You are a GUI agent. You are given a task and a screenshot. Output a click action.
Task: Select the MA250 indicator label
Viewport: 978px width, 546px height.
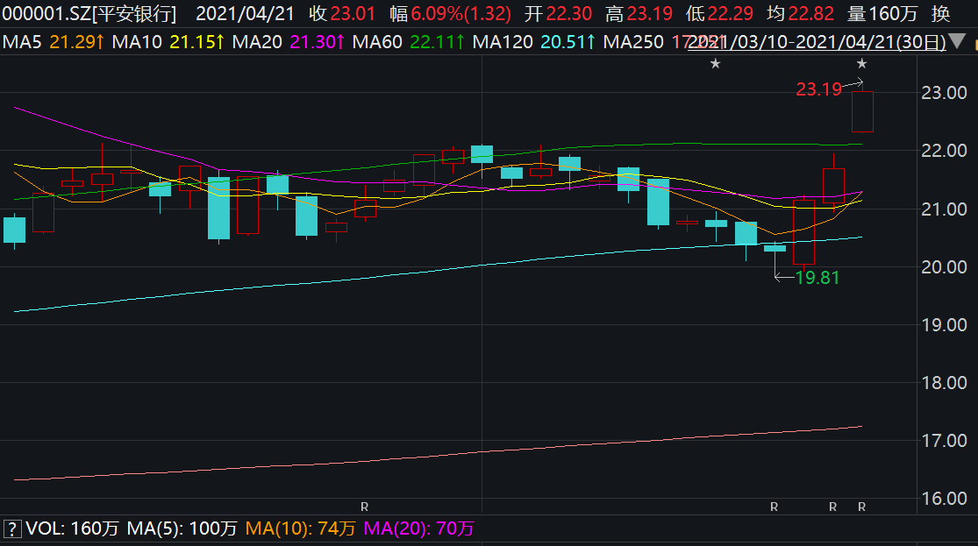[x=633, y=42]
